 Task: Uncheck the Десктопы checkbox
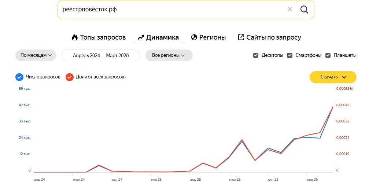coord(256,55)
